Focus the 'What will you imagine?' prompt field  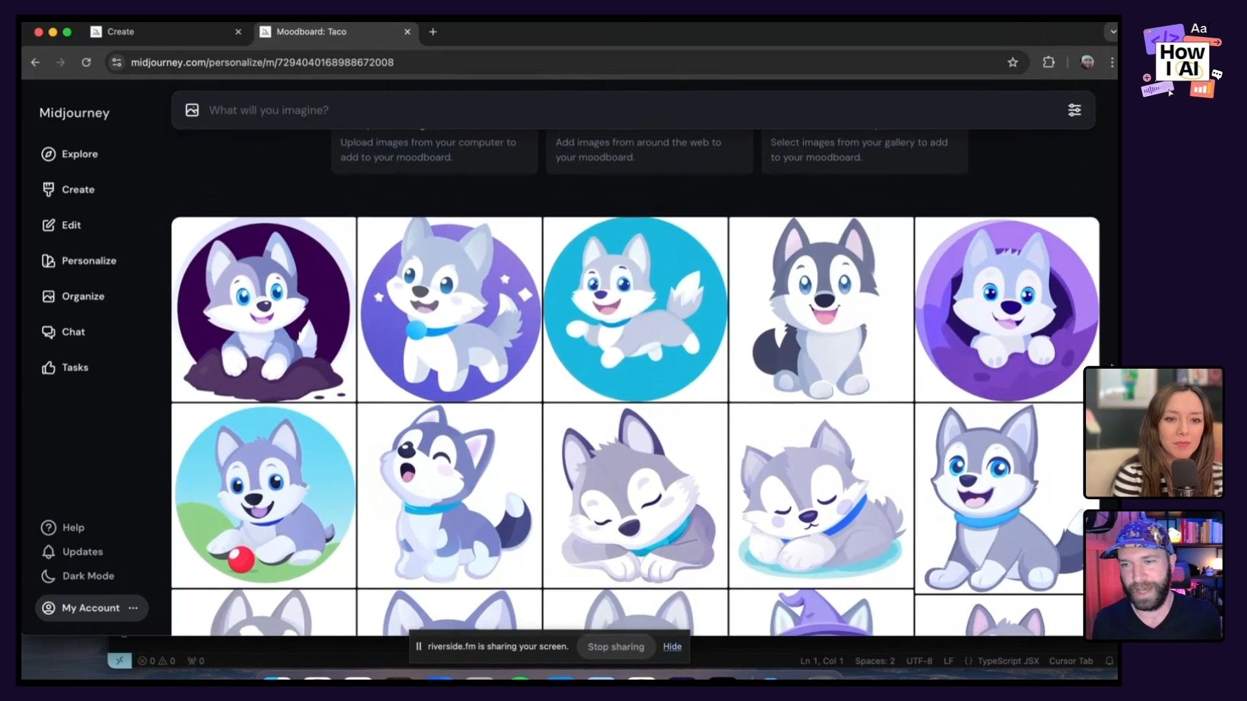[x=633, y=110]
